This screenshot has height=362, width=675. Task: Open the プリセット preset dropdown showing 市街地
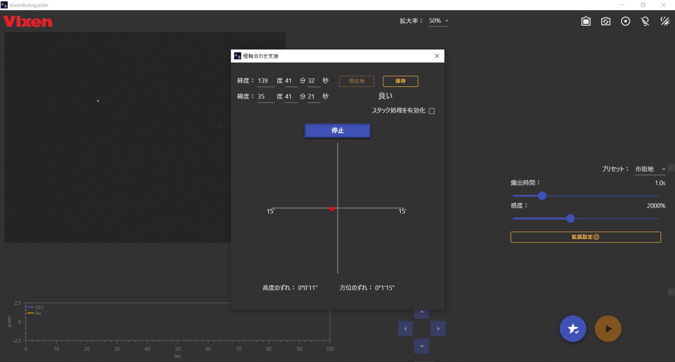click(x=649, y=169)
